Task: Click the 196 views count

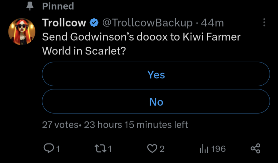Action: pyautogui.click(x=218, y=149)
